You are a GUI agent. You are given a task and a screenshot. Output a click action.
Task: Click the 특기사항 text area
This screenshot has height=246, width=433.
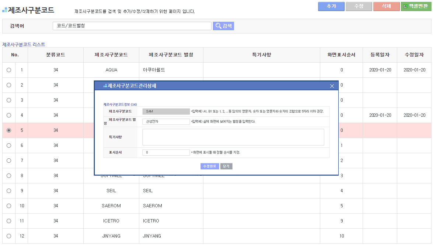pyautogui.click(x=233, y=137)
